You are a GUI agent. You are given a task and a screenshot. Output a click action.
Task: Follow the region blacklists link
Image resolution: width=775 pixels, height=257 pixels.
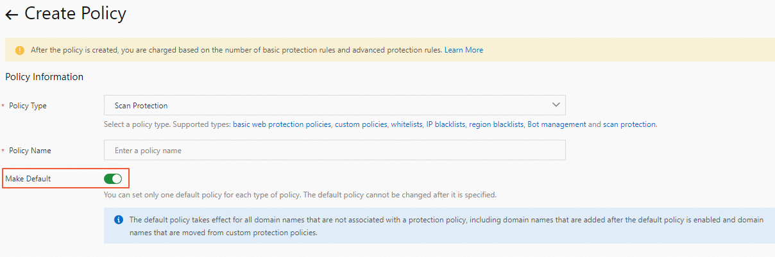(496, 124)
